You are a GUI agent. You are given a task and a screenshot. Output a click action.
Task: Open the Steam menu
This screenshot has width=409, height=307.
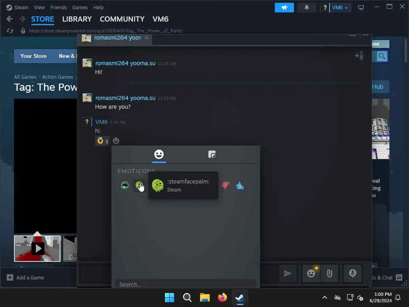[17, 7]
